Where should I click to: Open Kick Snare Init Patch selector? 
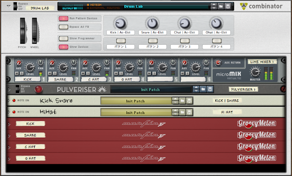click(x=136, y=101)
